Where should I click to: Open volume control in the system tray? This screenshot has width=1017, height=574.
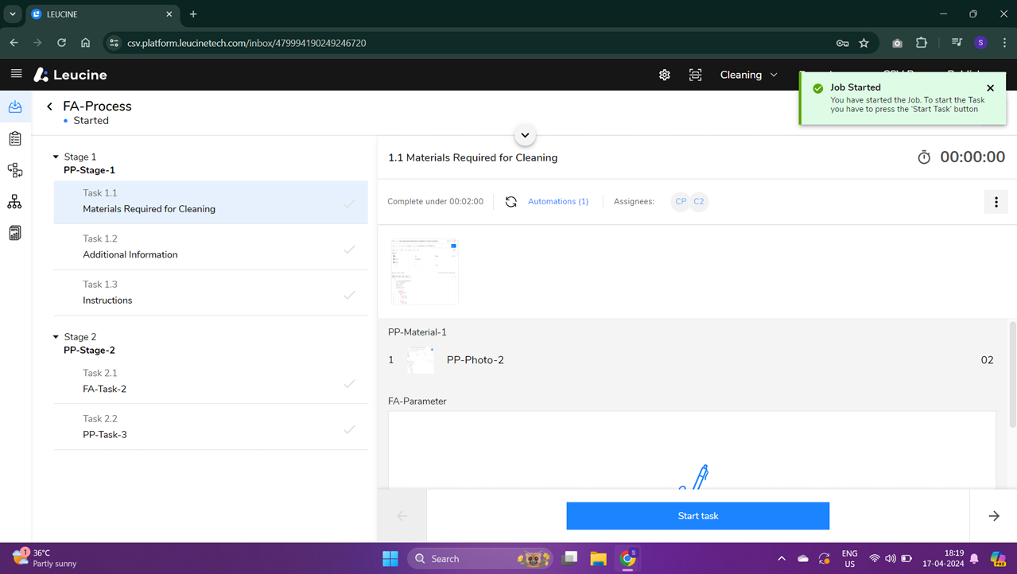click(890, 559)
